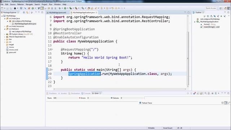Expand Maven Dependencies node

click(5, 37)
